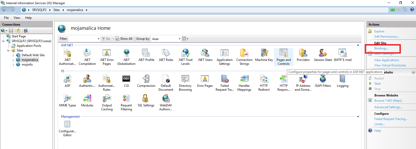Open the .NET Authorization Rules feature
Image resolution: width=416 pixels, height=149 pixels.
point(67,57)
